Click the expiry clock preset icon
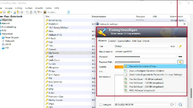193x108 pixels. (180, 105)
